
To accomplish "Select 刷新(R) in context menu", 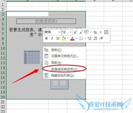I will pos(64,63).
